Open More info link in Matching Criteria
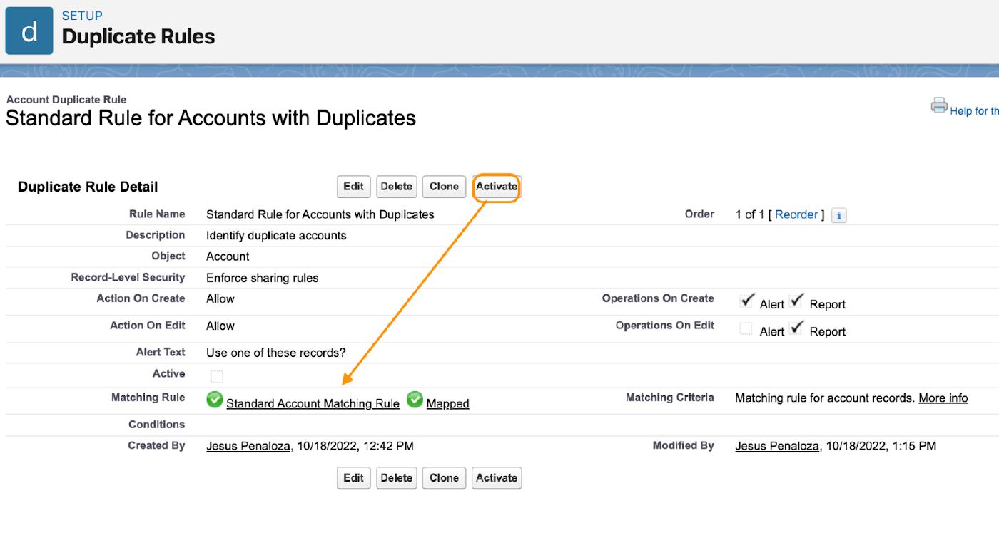The image size is (999, 540). [x=943, y=398]
